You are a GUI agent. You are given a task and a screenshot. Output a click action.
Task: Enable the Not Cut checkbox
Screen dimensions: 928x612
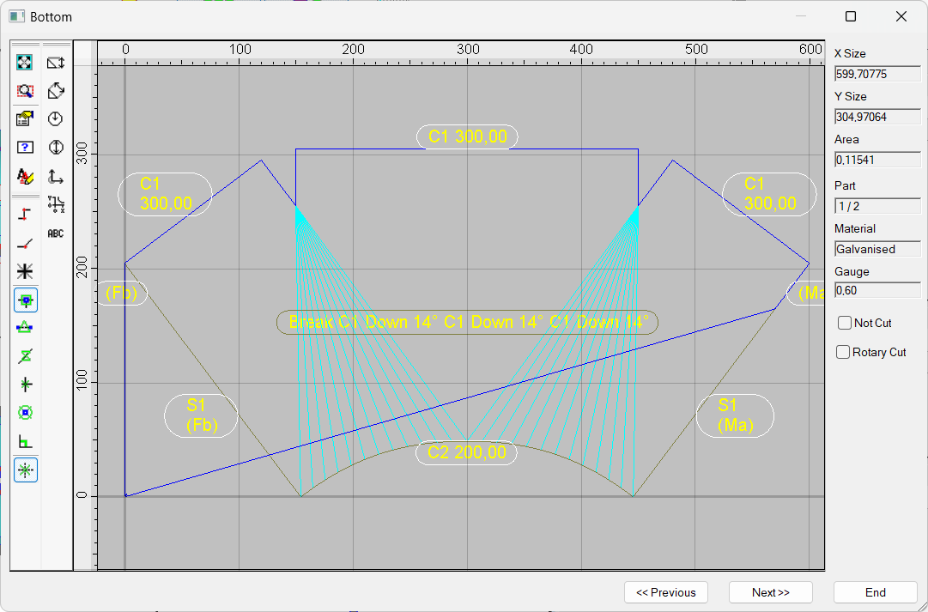[843, 323]
